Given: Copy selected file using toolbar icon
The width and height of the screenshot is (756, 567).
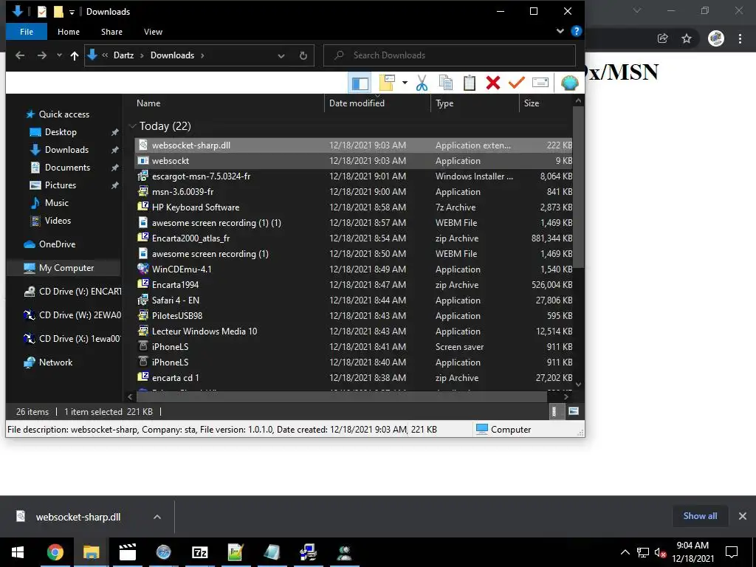Looking at the screenshot, I should click(446, 83).
